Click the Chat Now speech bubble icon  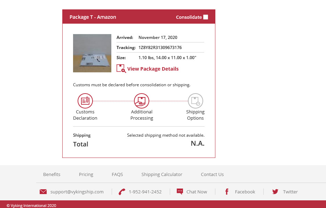180,192
